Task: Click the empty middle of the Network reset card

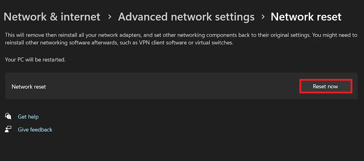Action: click(x=169, y=86)
